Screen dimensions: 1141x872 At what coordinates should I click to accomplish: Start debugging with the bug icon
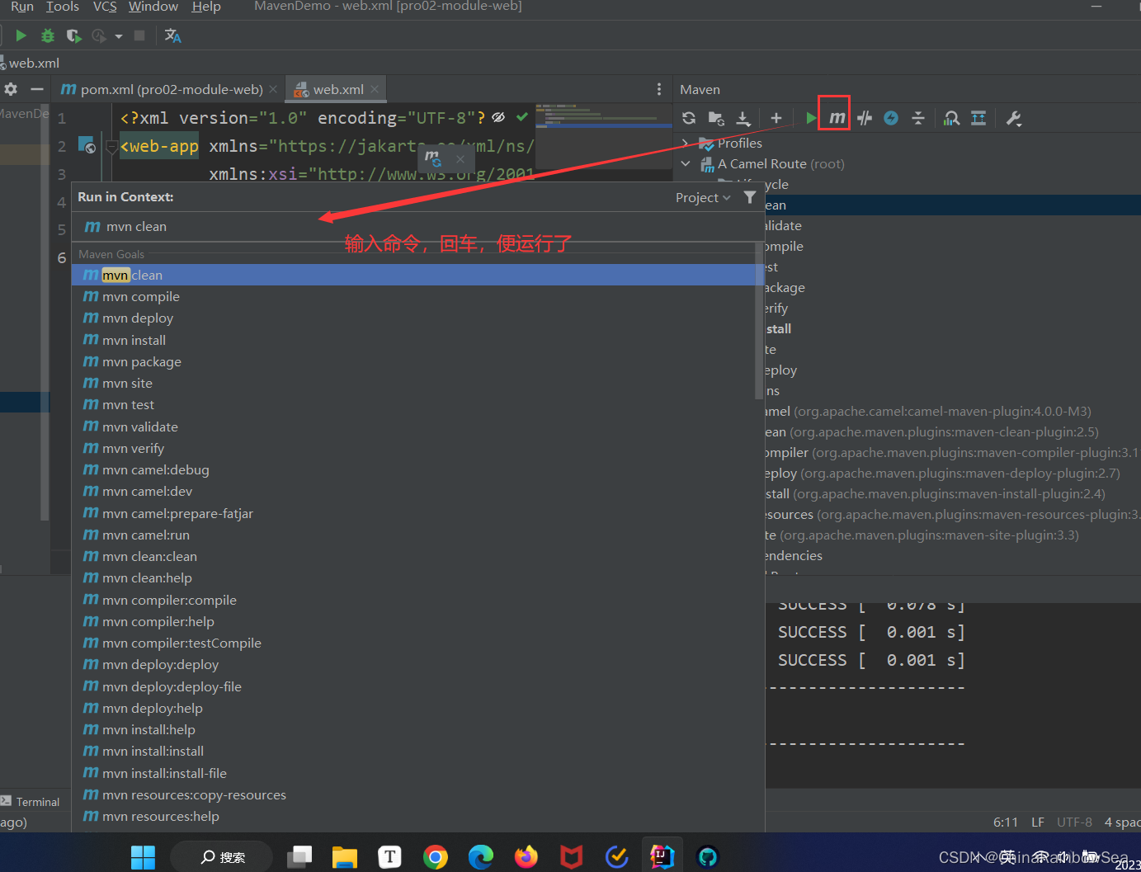[48, 35]
